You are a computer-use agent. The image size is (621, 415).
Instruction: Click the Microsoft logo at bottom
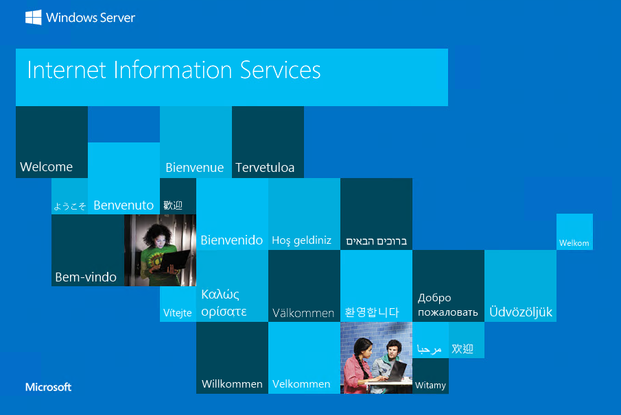[x=48, y=387]
